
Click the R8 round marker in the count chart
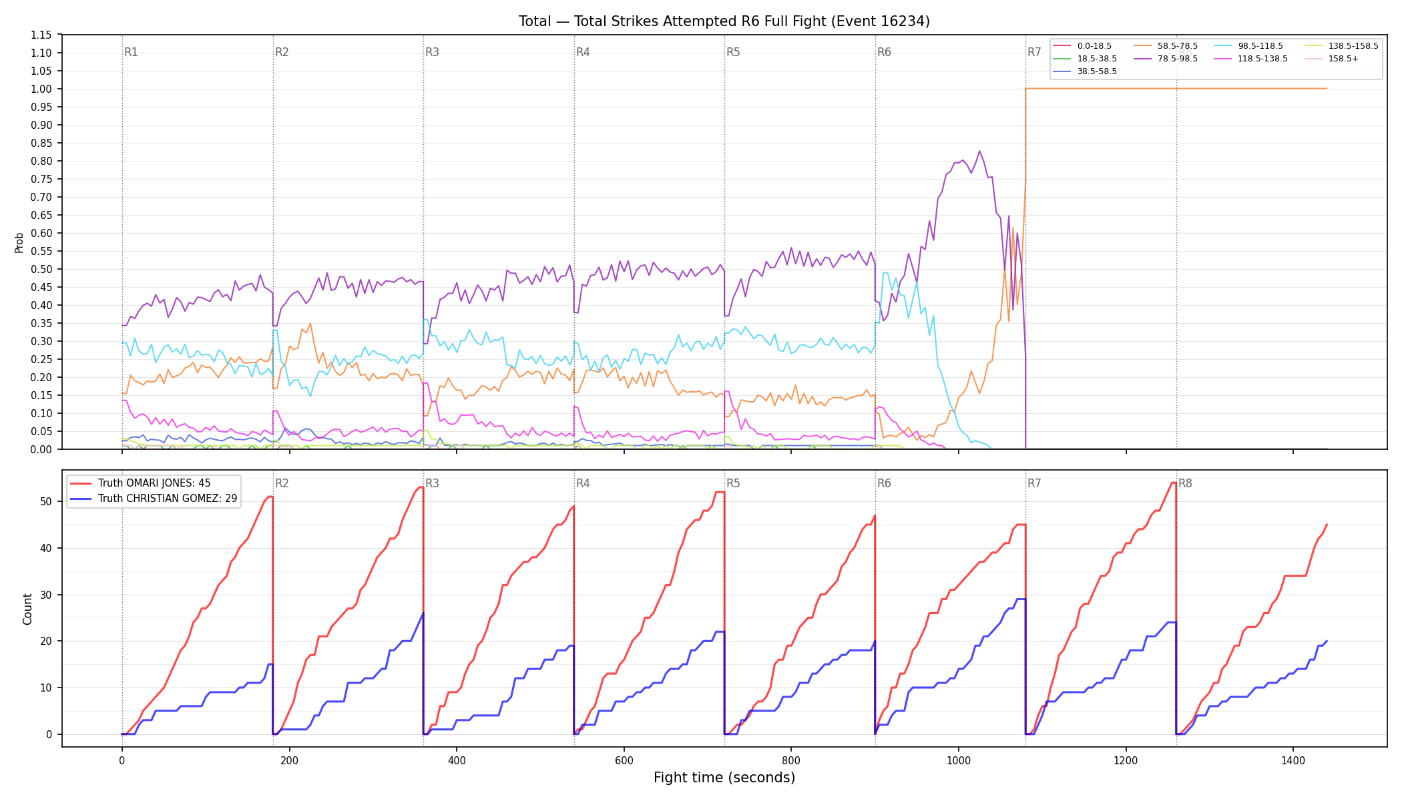tap(1185, 483)
